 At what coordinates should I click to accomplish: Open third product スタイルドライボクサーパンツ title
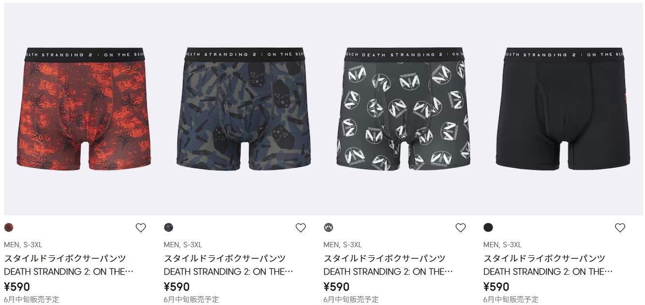pyautogui.click(x=385, y=259)
